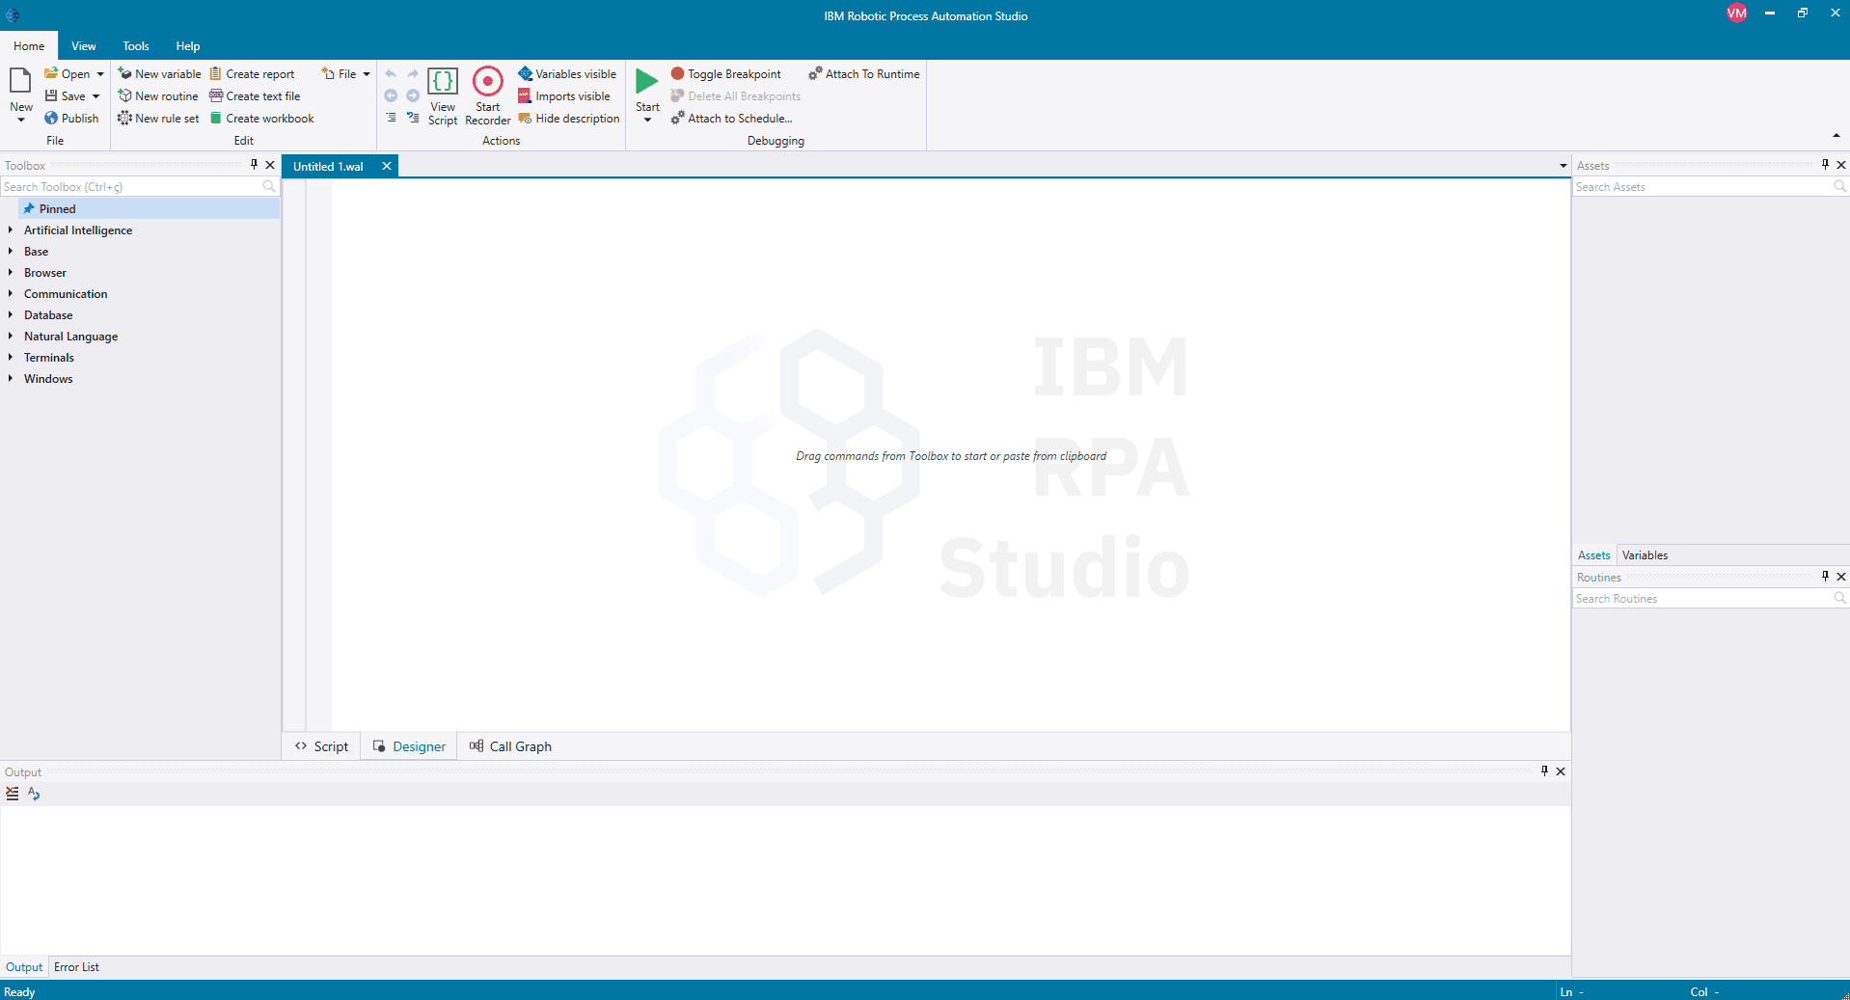Click the New file icon
The height and width of the screenshot is (1000, 1850).
click(20, 81)
